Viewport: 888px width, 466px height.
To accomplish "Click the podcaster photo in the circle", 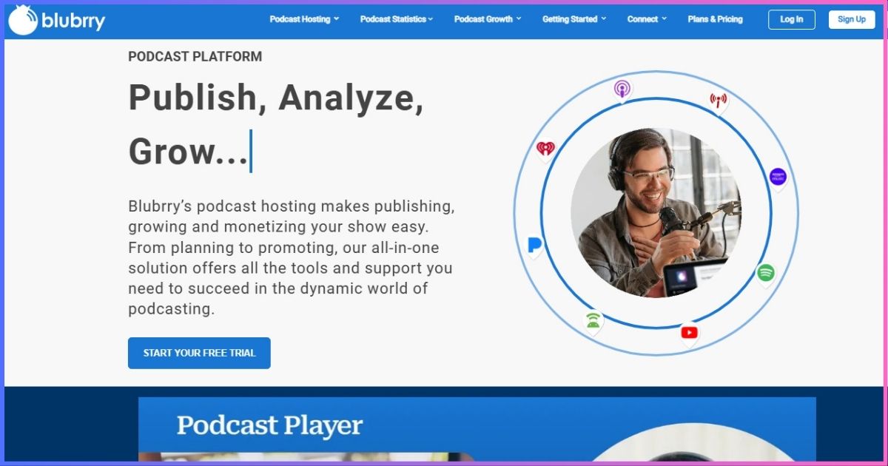I will [656, 213].
